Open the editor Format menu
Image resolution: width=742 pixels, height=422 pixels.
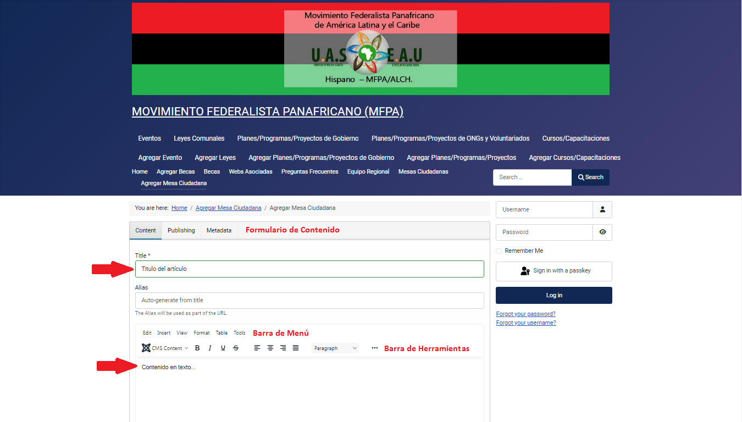[202, 333]
